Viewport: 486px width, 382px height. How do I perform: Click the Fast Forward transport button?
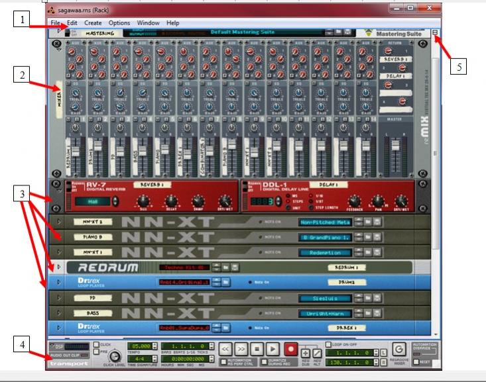pyautogui.click(x=241, y=349)
